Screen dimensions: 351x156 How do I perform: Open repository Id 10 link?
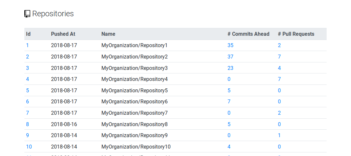point(29,147)
